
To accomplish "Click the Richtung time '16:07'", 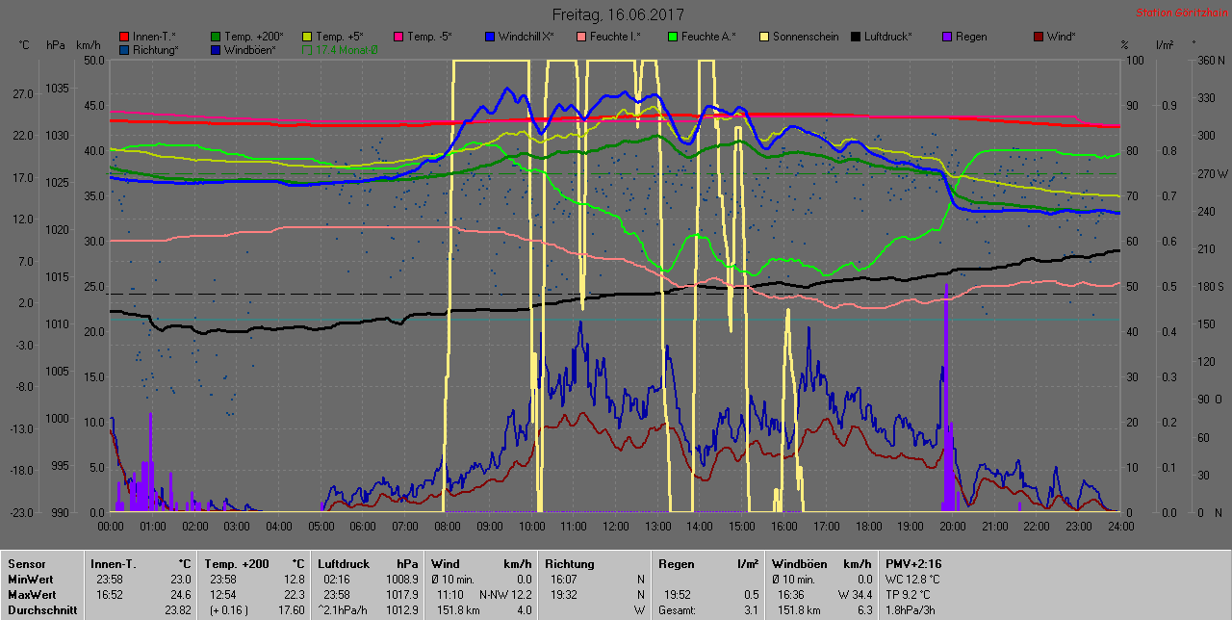I will (x=564, y=580).
